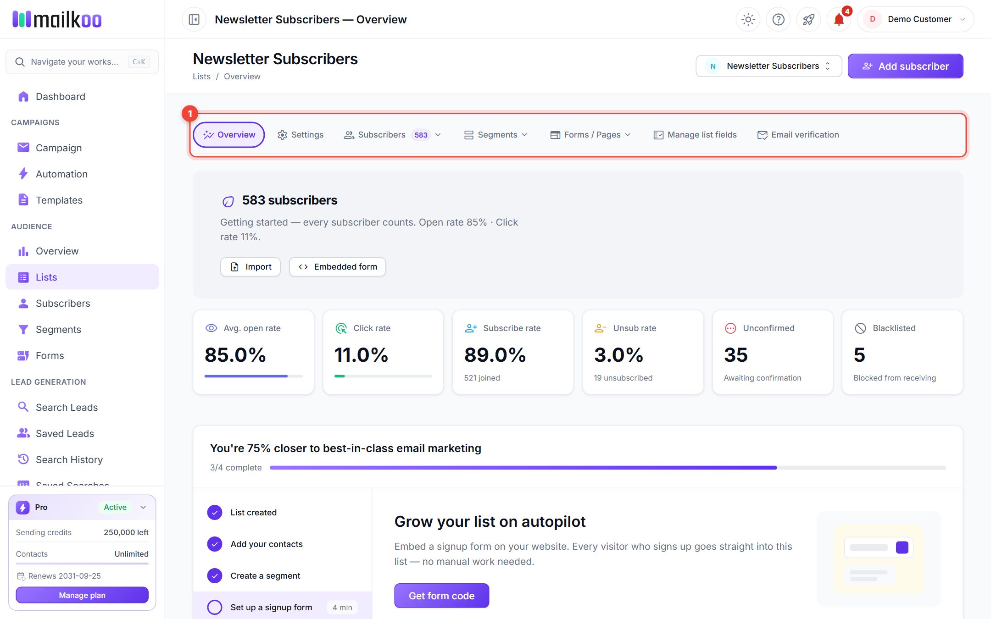Click the 3/4 complete progress bar
Screen dimensions: 991x619
608,468
